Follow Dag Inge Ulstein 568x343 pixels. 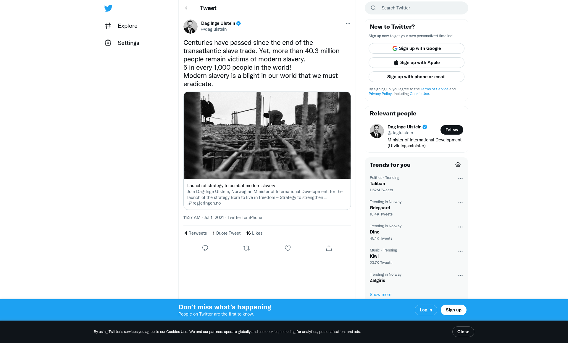pos(451,130)
